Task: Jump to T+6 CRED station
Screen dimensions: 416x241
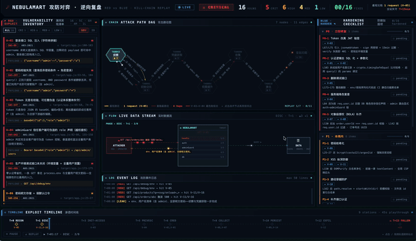Action: (170, 224)
